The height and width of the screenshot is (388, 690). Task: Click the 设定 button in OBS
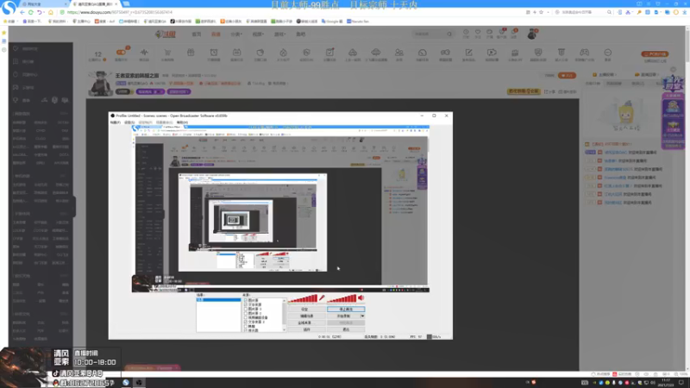[x=306, y=310]
